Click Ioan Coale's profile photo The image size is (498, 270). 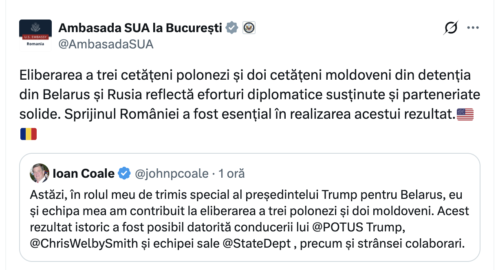(x=40, y=174)
